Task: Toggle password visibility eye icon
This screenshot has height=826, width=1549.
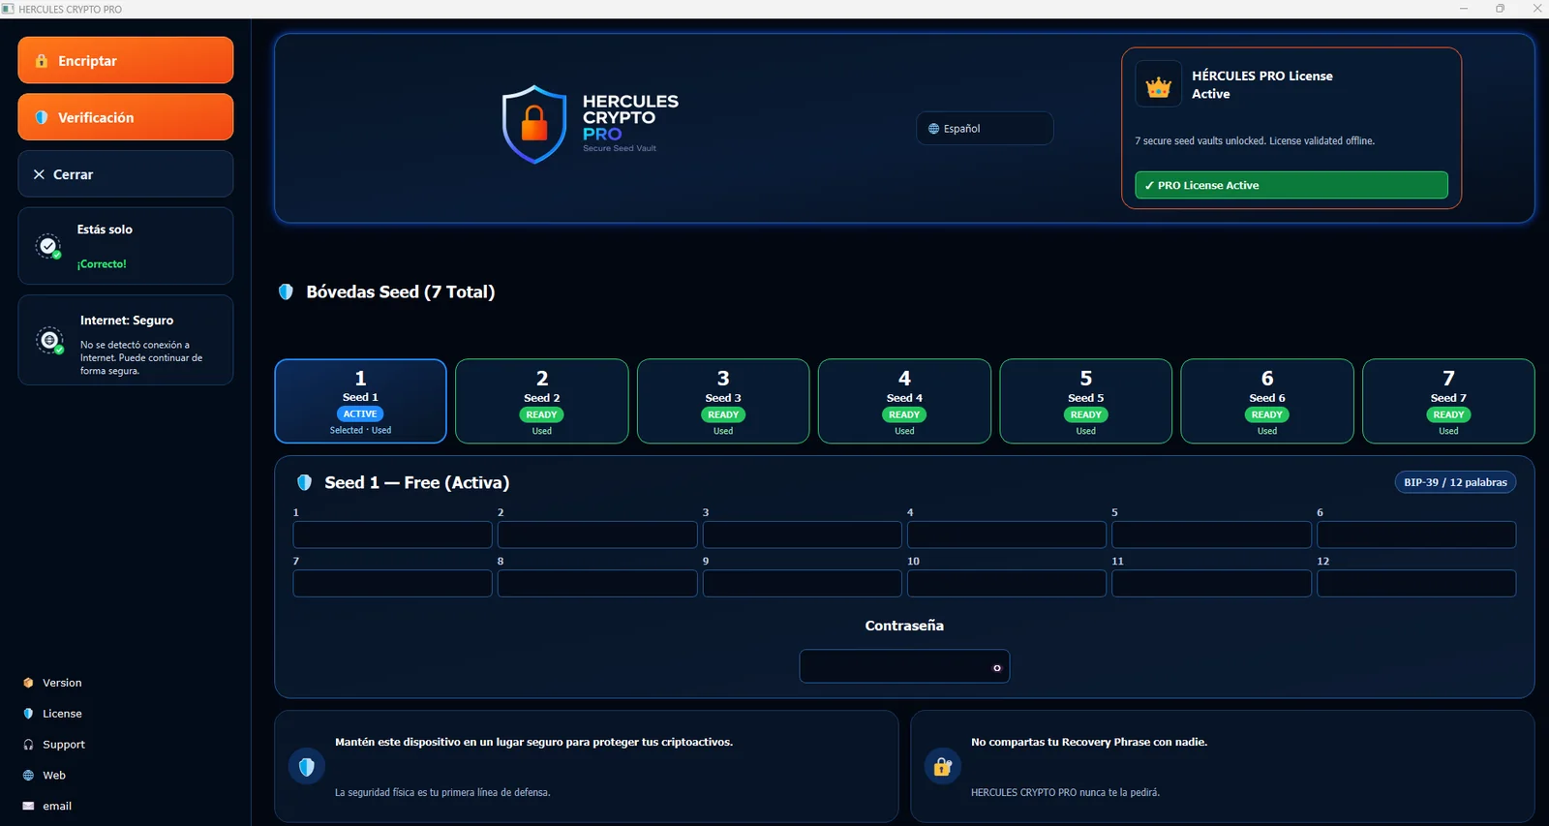Action: 997,668
